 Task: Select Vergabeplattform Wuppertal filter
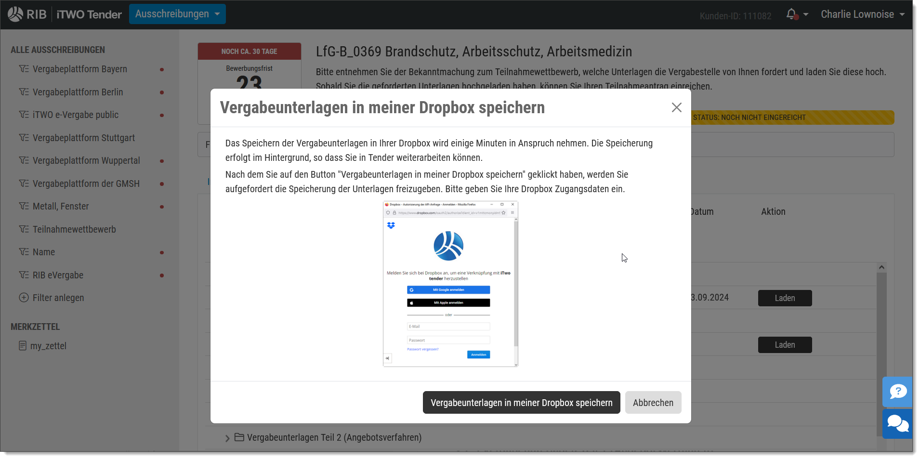pyautogui.click(x=86, y=160)
